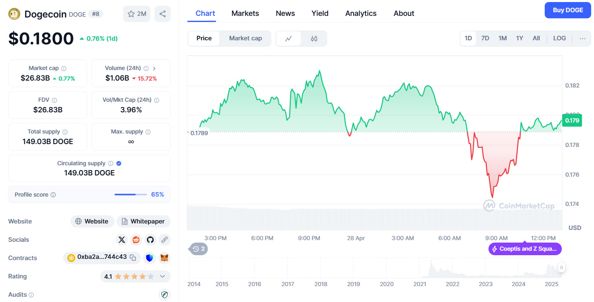Select All time range
Screen dimensions: 594x302
point(536,38)
